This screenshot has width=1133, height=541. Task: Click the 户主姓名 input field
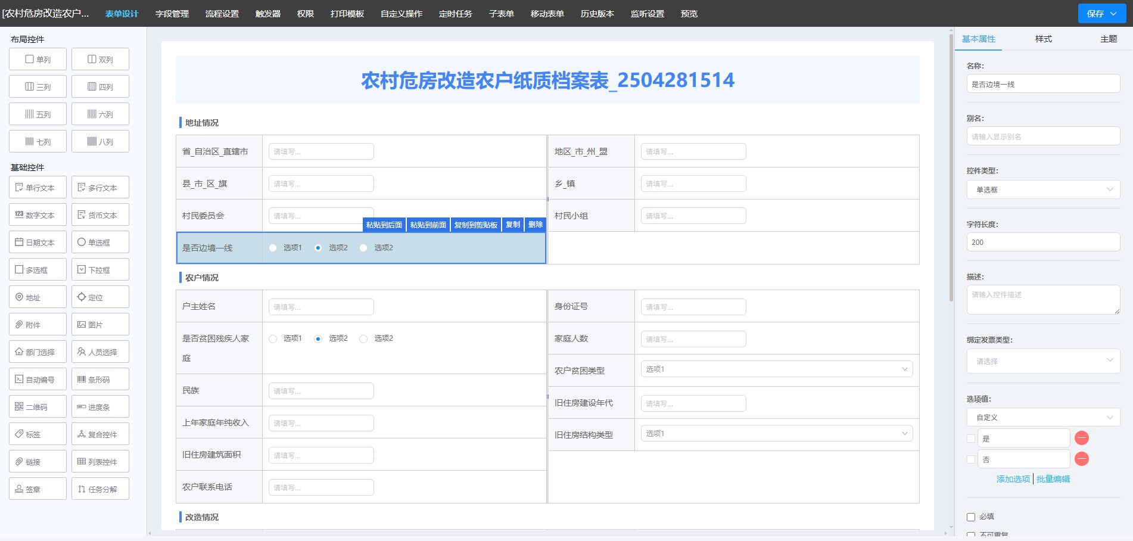pyautogui.click(x=321, y=307)
